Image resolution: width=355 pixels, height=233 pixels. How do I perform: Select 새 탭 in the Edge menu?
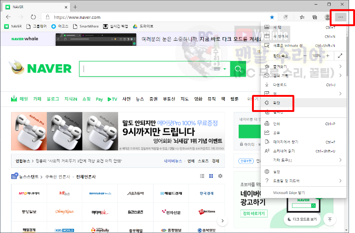[303, 28]
